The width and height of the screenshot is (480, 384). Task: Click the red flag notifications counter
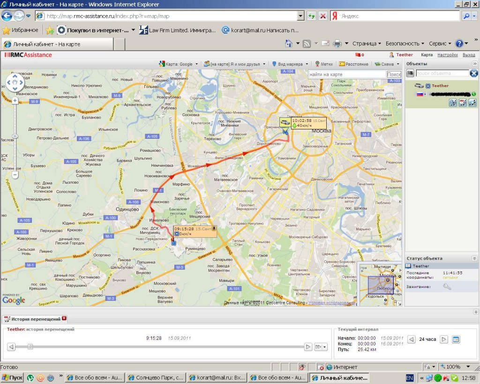tap(360, 55)
